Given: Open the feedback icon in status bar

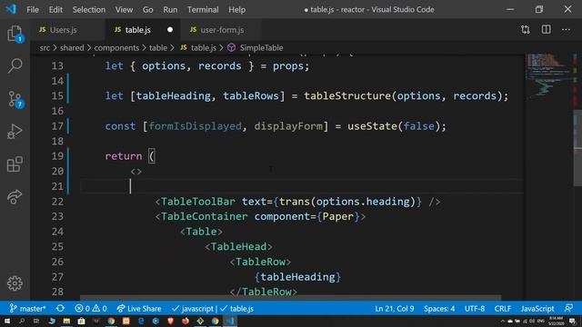Looking at the screenshot, I should tap(568, 309).
